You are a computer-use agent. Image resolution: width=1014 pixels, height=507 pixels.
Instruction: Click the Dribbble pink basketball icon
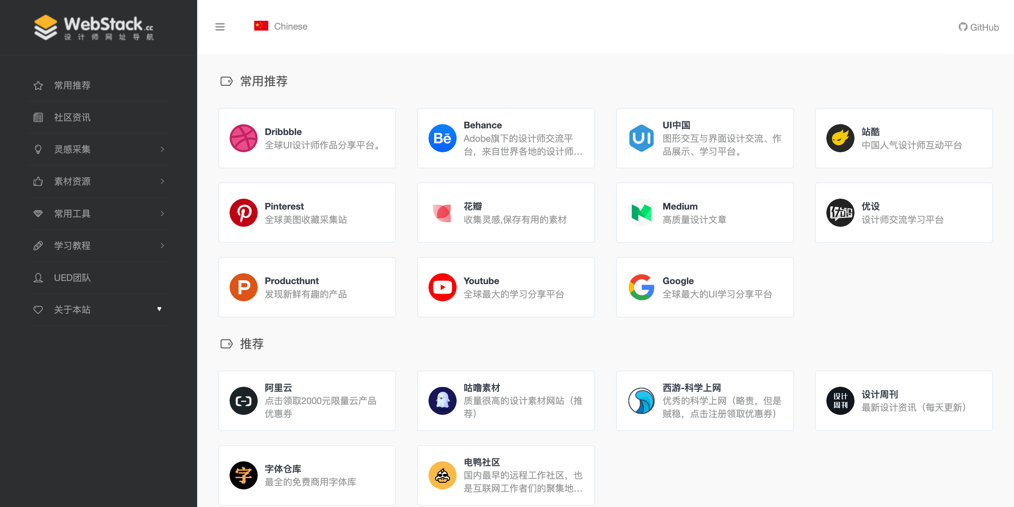(x=243, y=138)
